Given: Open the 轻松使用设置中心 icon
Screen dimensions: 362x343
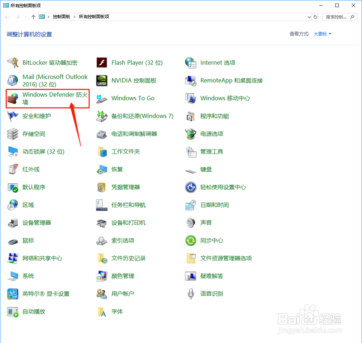Looking at the screenshot, I should click(190, 187).
